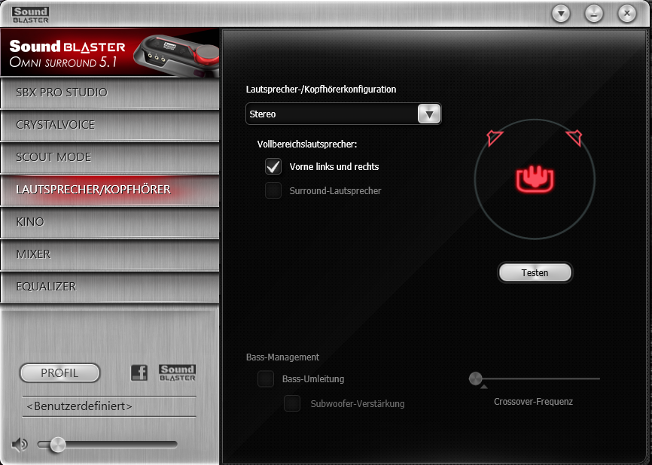Viewport: 652px width, 465px height.
Task: Enable the Bass-Umleitung checkbox
Action: [265, 379]
